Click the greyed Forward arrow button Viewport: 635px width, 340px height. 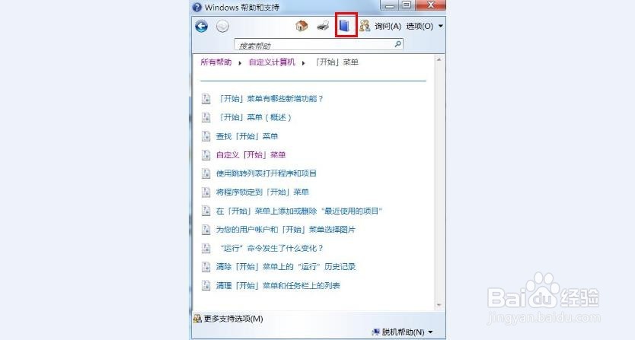[x=222, y=27]
